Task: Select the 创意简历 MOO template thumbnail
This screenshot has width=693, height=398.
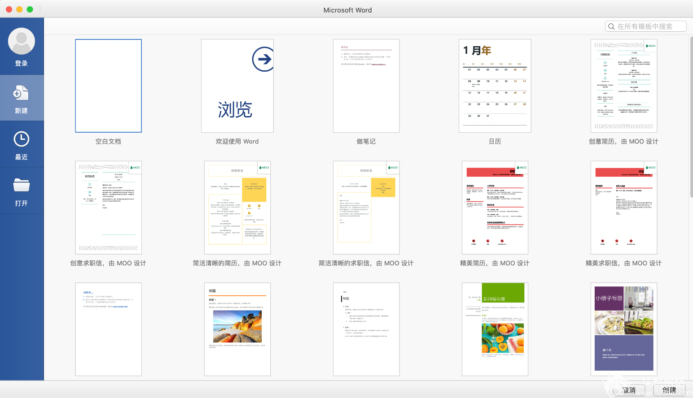Action: 624,86
